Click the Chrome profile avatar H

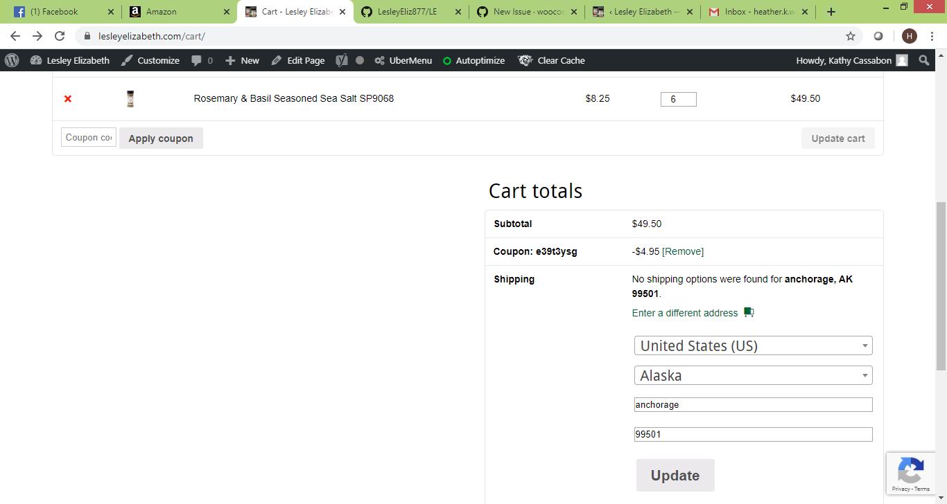pos(910,36)
